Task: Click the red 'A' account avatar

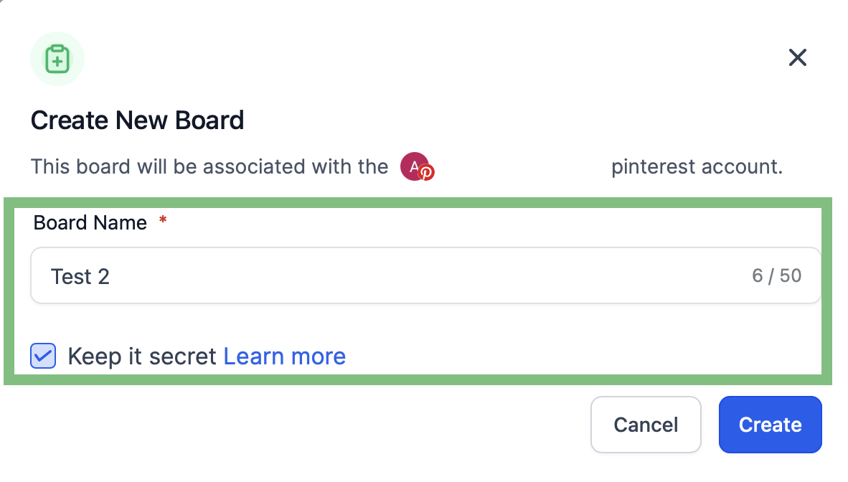Action: (414, 166)
